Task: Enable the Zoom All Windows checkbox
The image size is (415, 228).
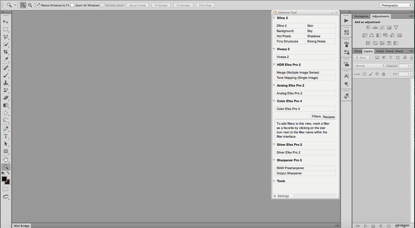Action: tap(72, 5)
